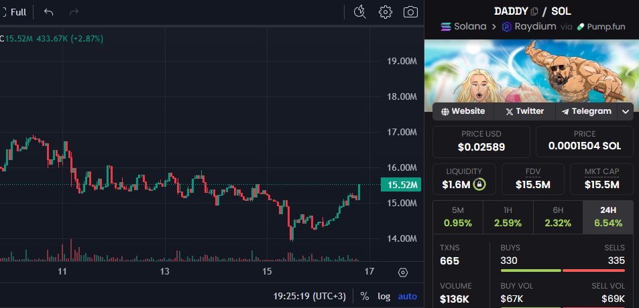Expand more social links chevron
Image resolution: width=639 pixels, height=308 pixels.
[626, 112]
